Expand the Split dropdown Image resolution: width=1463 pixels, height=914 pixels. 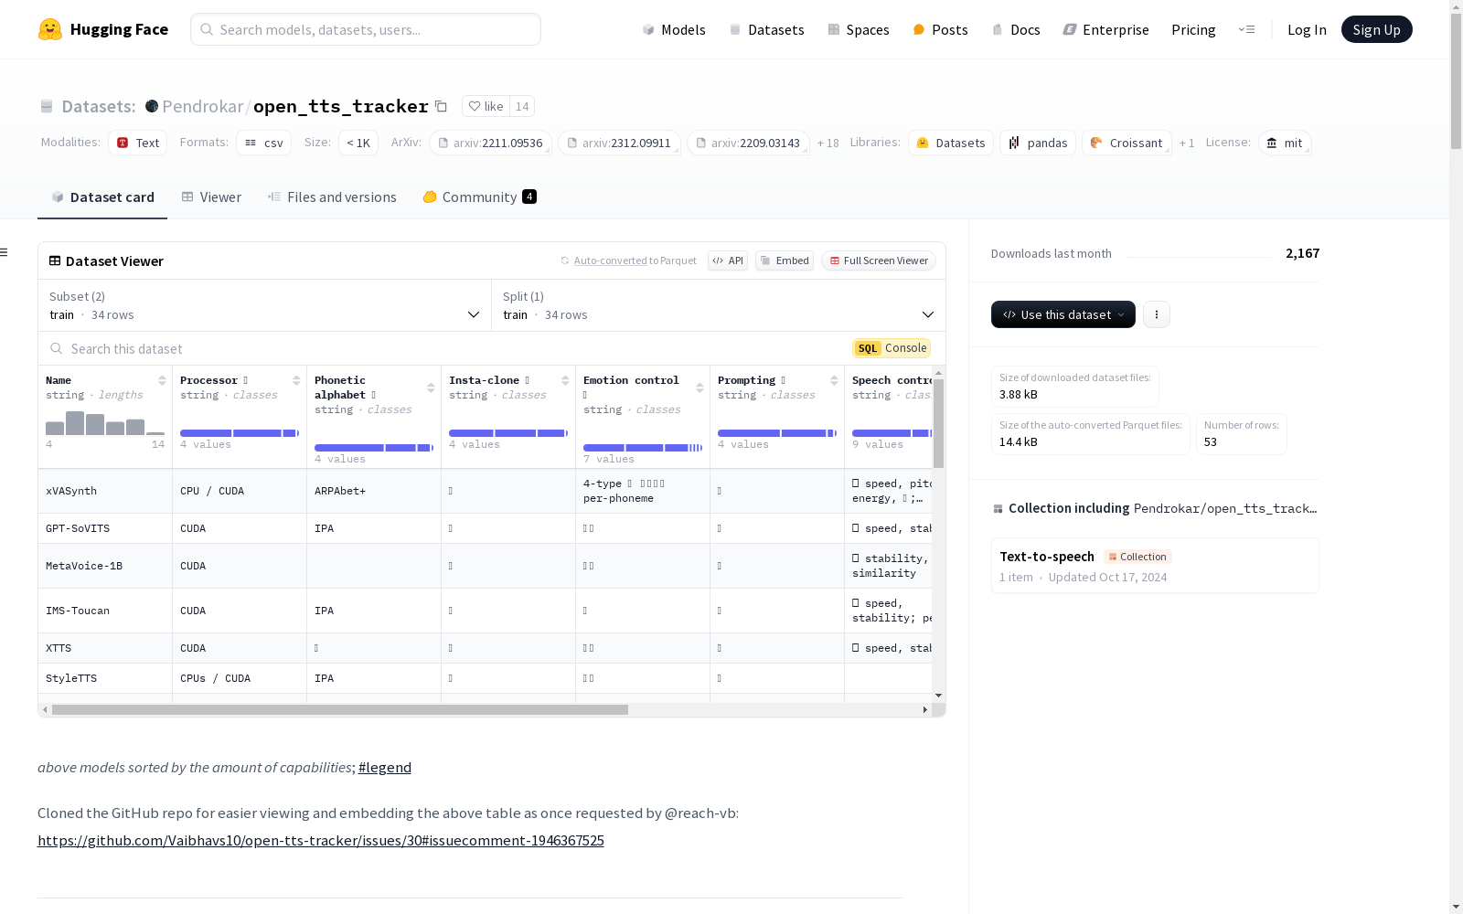(x=719, y=305)
